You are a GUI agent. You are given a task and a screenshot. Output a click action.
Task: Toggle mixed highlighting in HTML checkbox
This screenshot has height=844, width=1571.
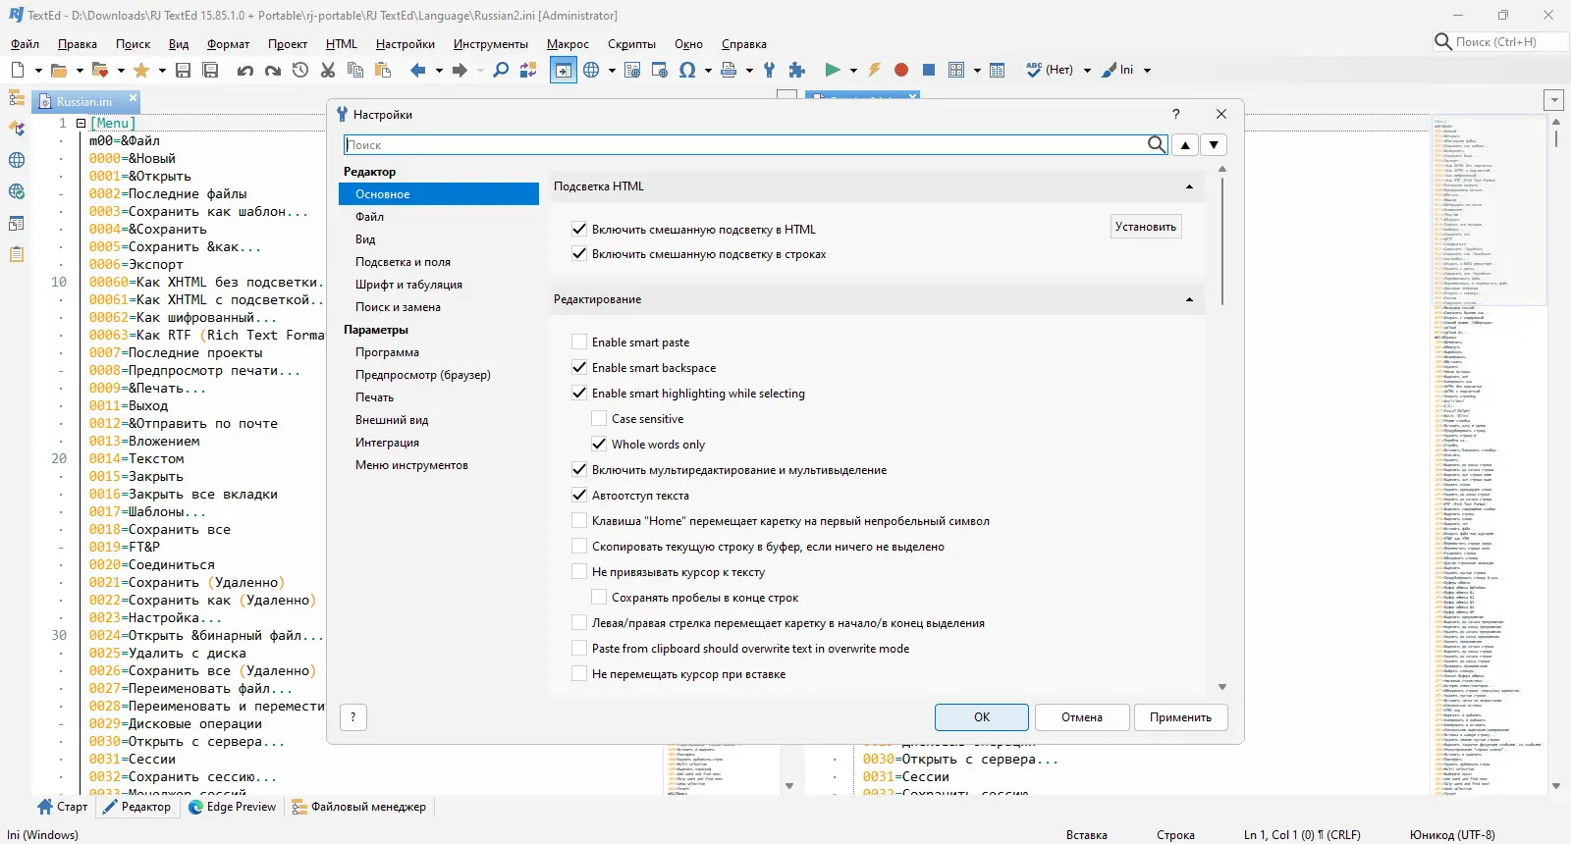(x=579, y=229)
